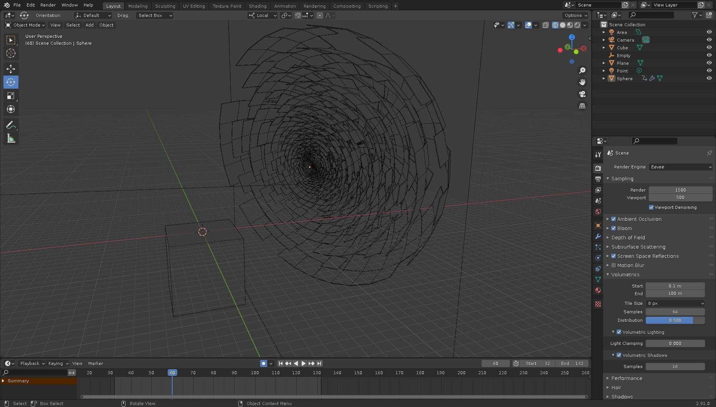
Task: Jump to the animation start frame
Action: tap(281, 363)
